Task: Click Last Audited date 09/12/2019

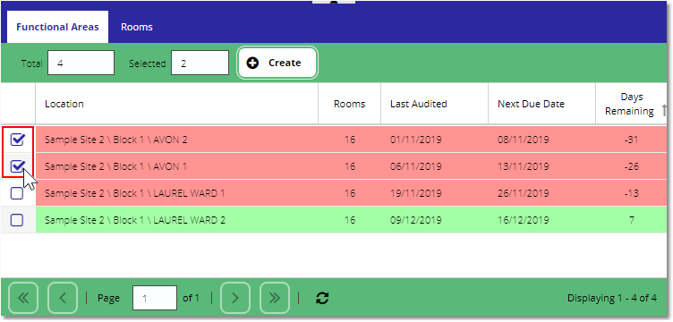Action: click(416, 220)
